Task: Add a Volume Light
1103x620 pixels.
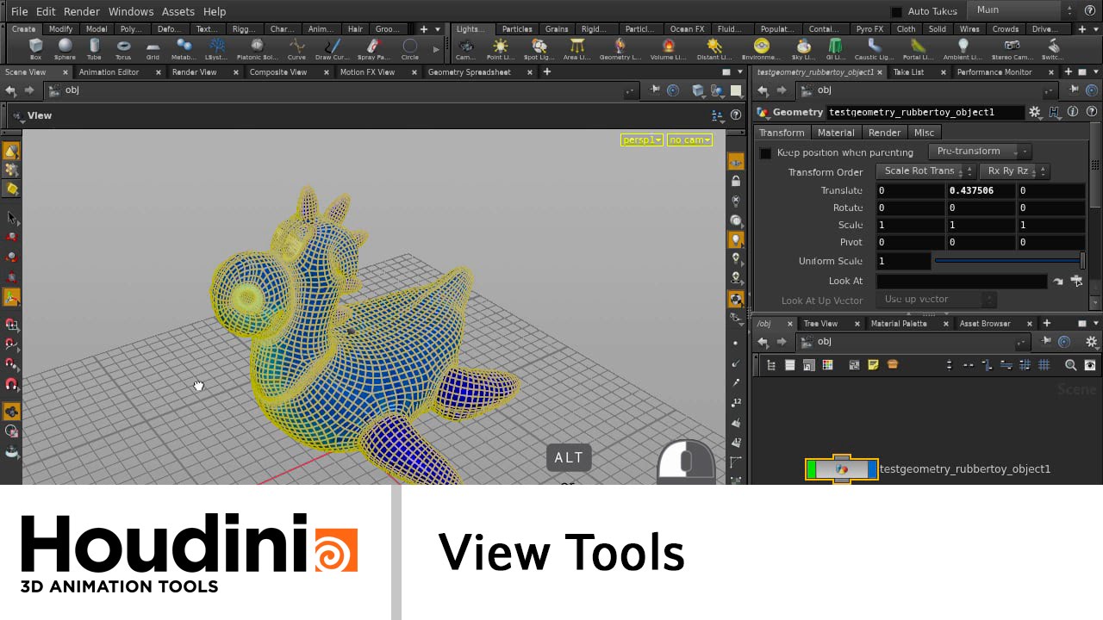Action: coord(669,48)
